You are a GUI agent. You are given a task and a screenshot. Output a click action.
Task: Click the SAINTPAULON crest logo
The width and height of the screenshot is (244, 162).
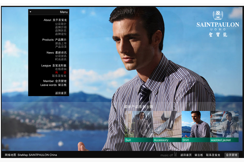coord(218,15)
